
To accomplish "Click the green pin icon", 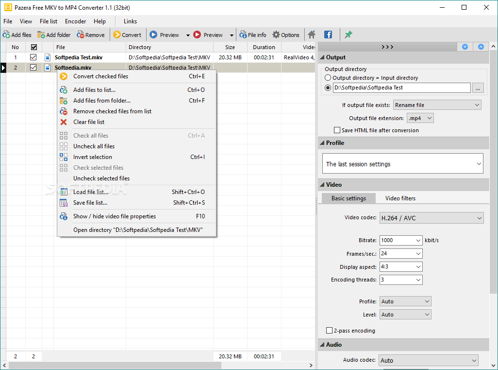I will click(x=349, y=35).
